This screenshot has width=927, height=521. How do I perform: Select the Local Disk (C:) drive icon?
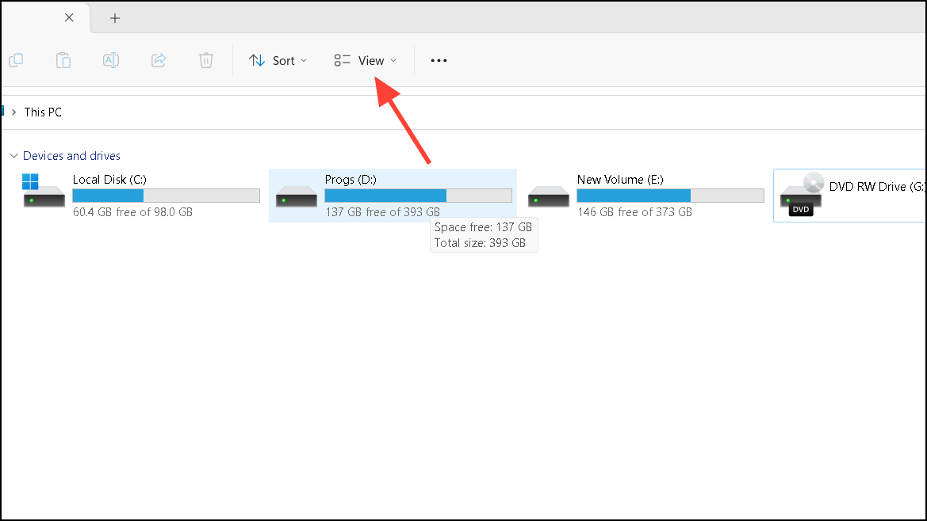43,195
